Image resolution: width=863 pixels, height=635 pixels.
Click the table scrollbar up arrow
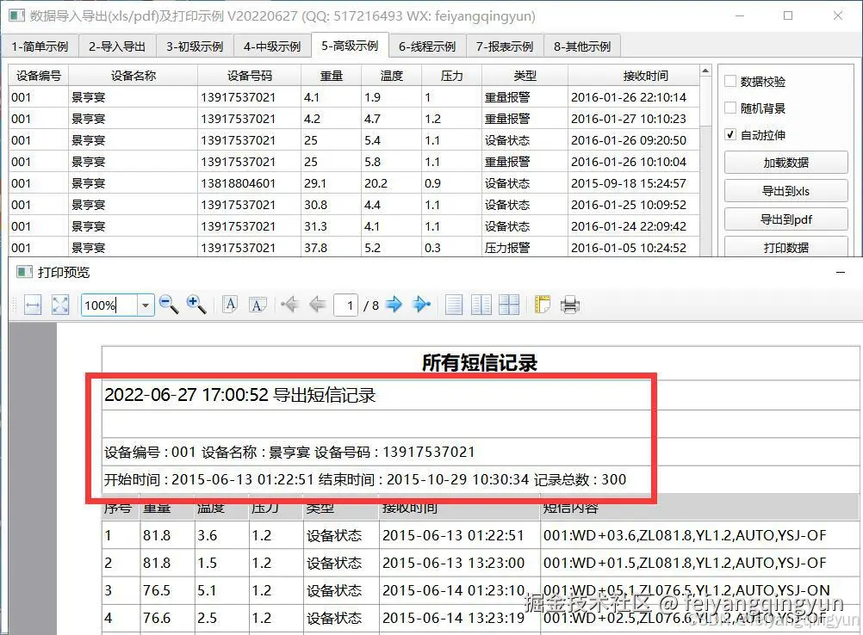point(705,71)
